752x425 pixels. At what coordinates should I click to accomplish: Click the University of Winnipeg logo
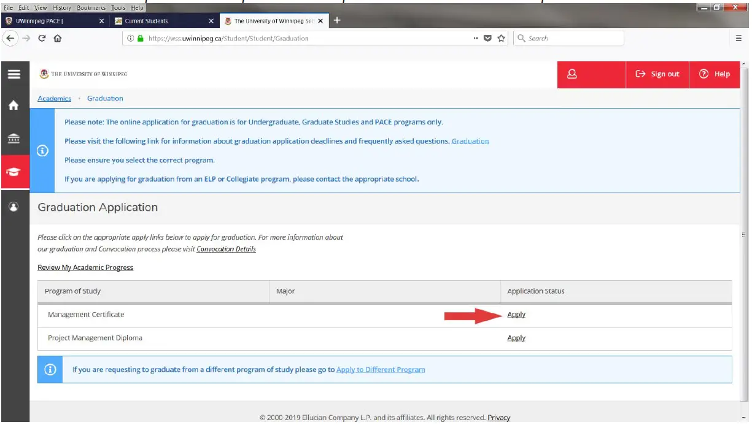83,74
